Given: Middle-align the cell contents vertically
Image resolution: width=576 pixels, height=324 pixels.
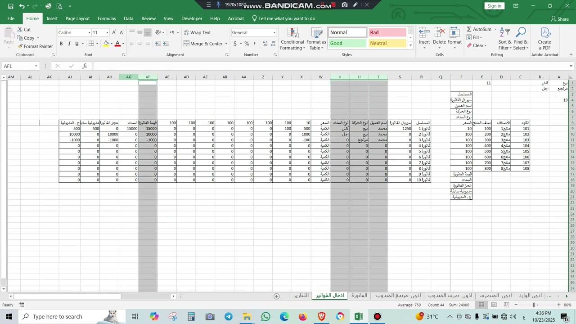Looking at the screenshot, I should [x=139, y=32].
